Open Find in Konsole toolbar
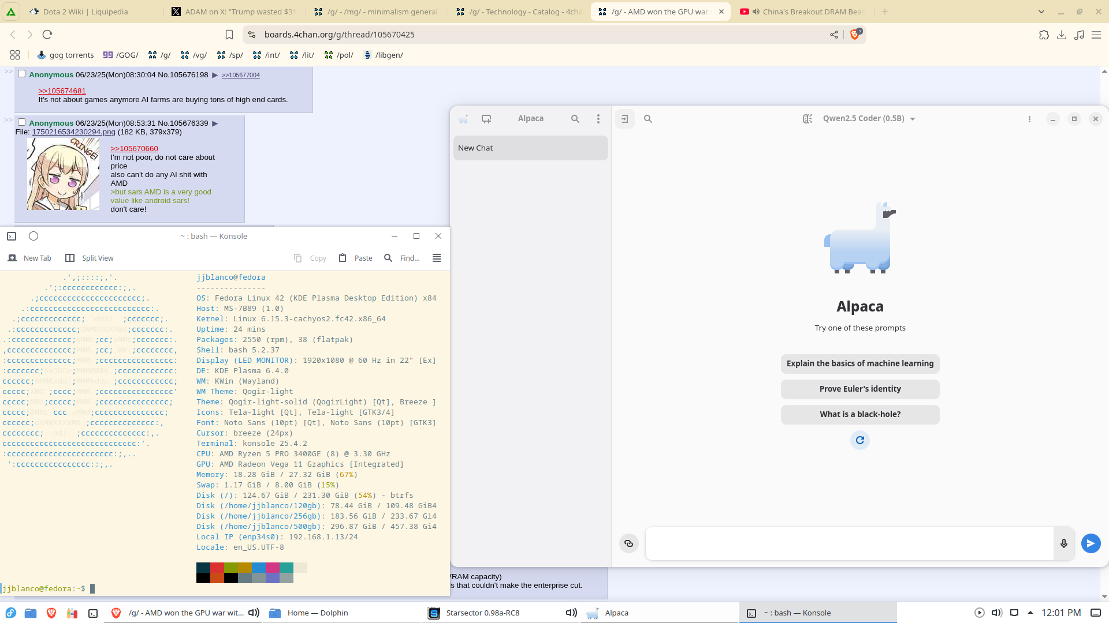This screenshot has width=1109, height=623. (x=402, y=258)
